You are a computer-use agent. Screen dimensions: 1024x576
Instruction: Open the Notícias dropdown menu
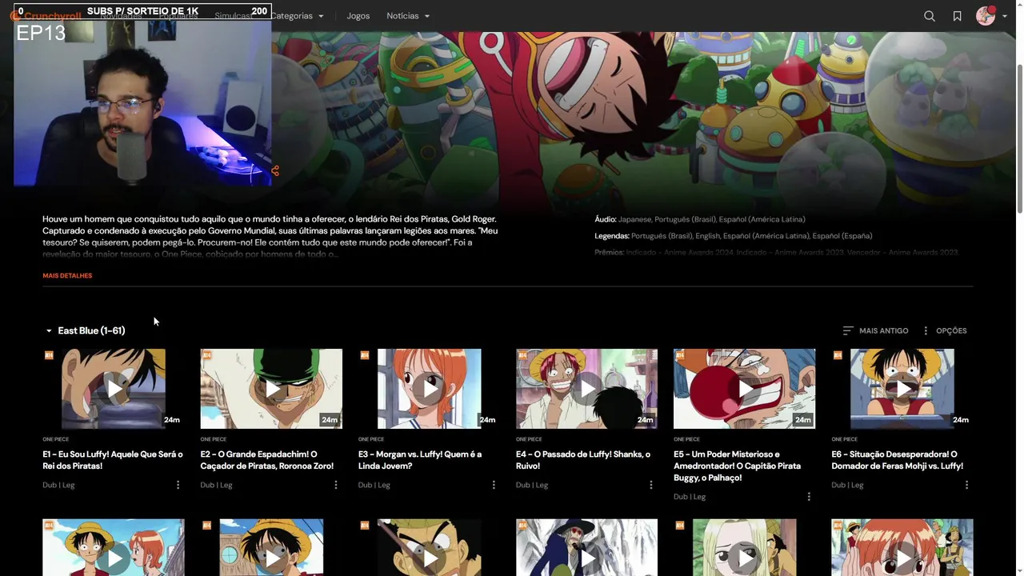pos(408,16)
